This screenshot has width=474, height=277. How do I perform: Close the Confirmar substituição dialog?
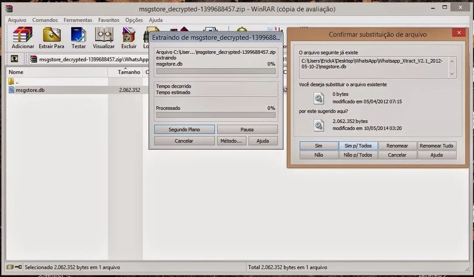click(x=459, y=33)
